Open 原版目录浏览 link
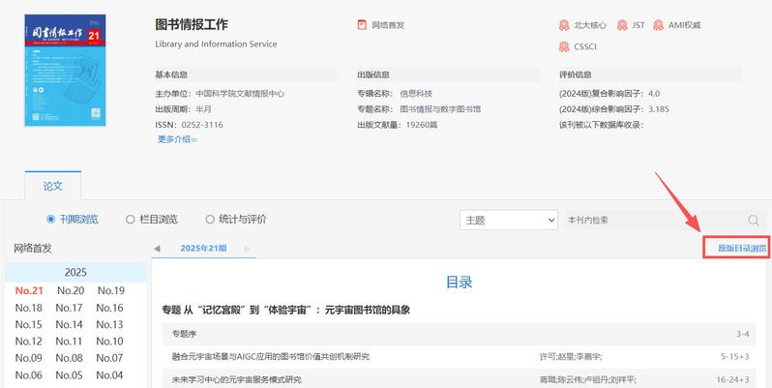 click(741, 249)
